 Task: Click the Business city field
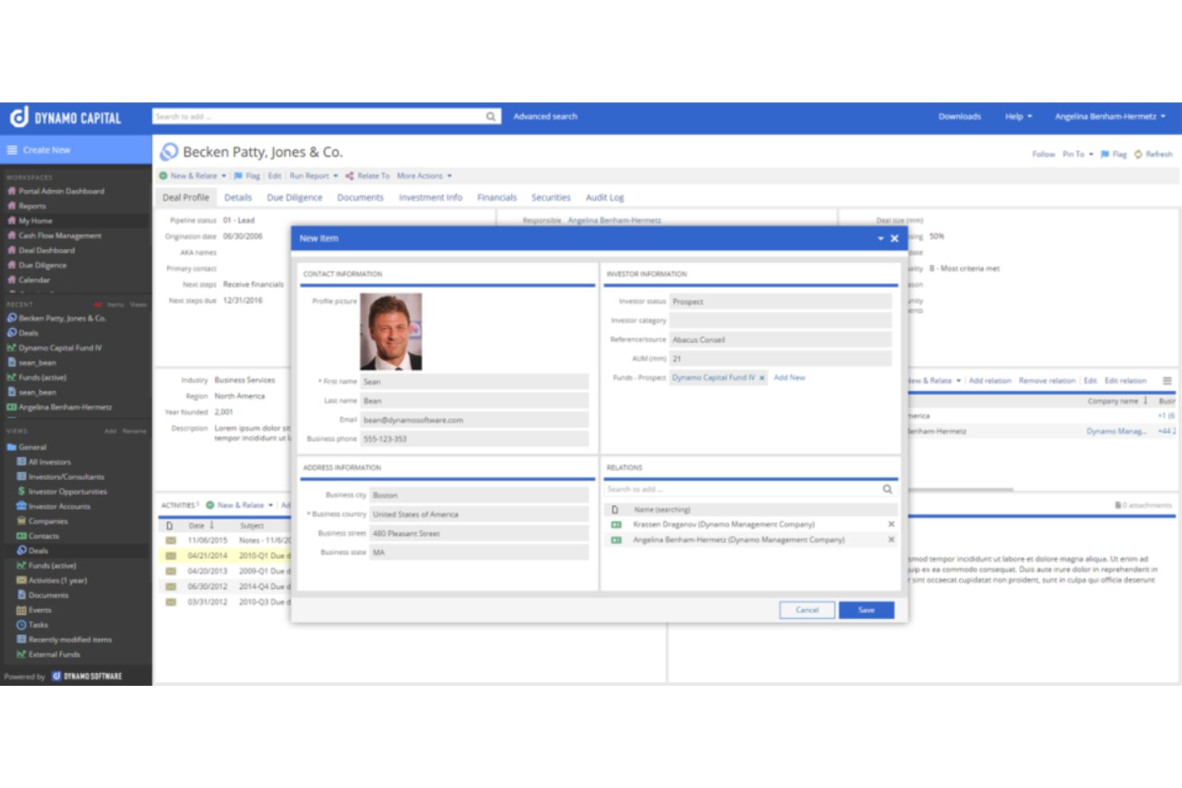click(479, 495)
